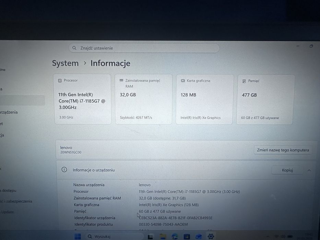Viewport: 320px width, 240px height.
Task: Click the Wyszukaj taskbar search box
Action: (x=114, y=236)
